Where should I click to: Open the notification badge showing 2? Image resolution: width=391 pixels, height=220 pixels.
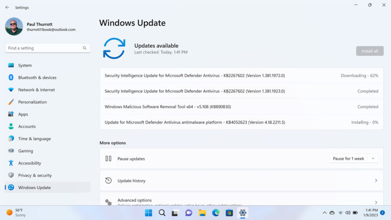(x=382, y=213)
